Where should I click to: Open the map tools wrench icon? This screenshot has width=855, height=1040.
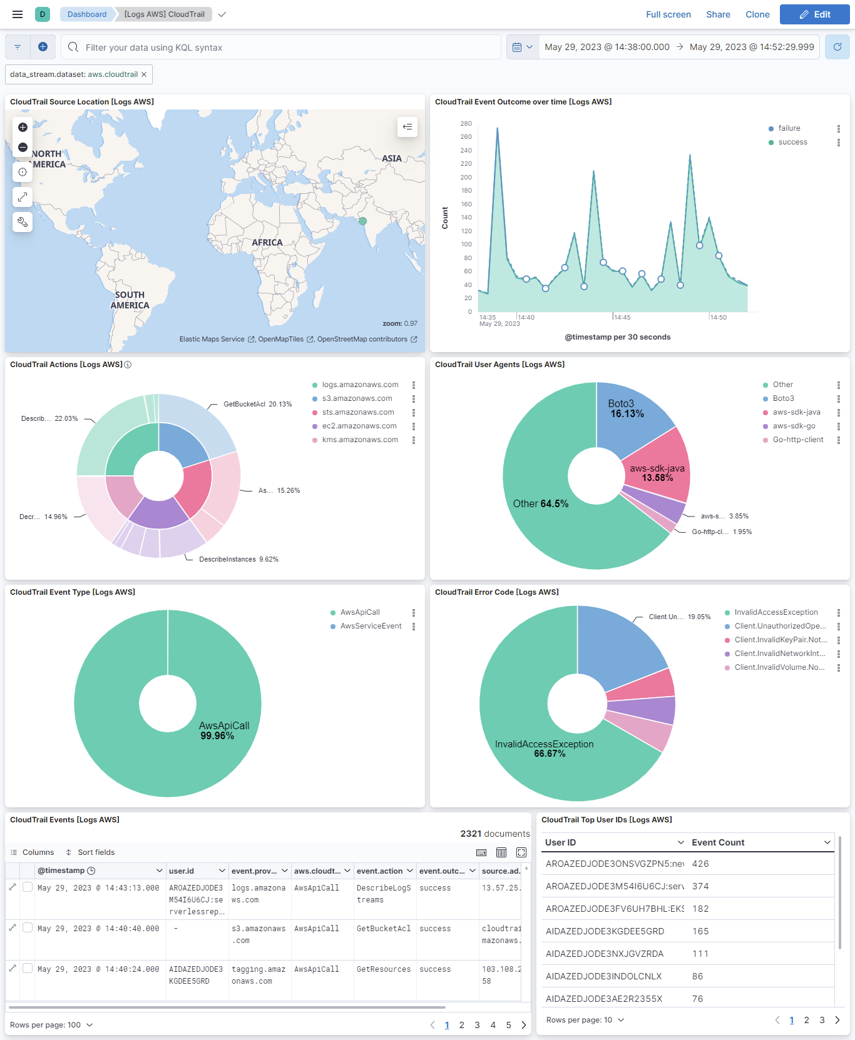[x=23, y=222]
